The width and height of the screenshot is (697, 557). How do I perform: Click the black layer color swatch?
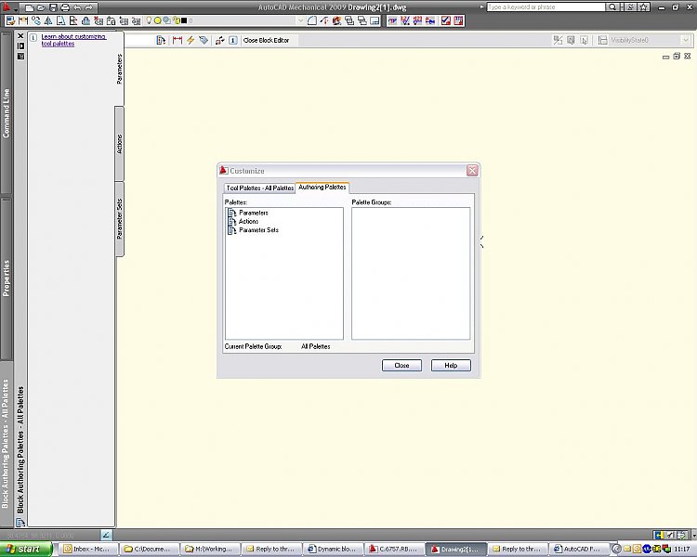tap(184, 20)
